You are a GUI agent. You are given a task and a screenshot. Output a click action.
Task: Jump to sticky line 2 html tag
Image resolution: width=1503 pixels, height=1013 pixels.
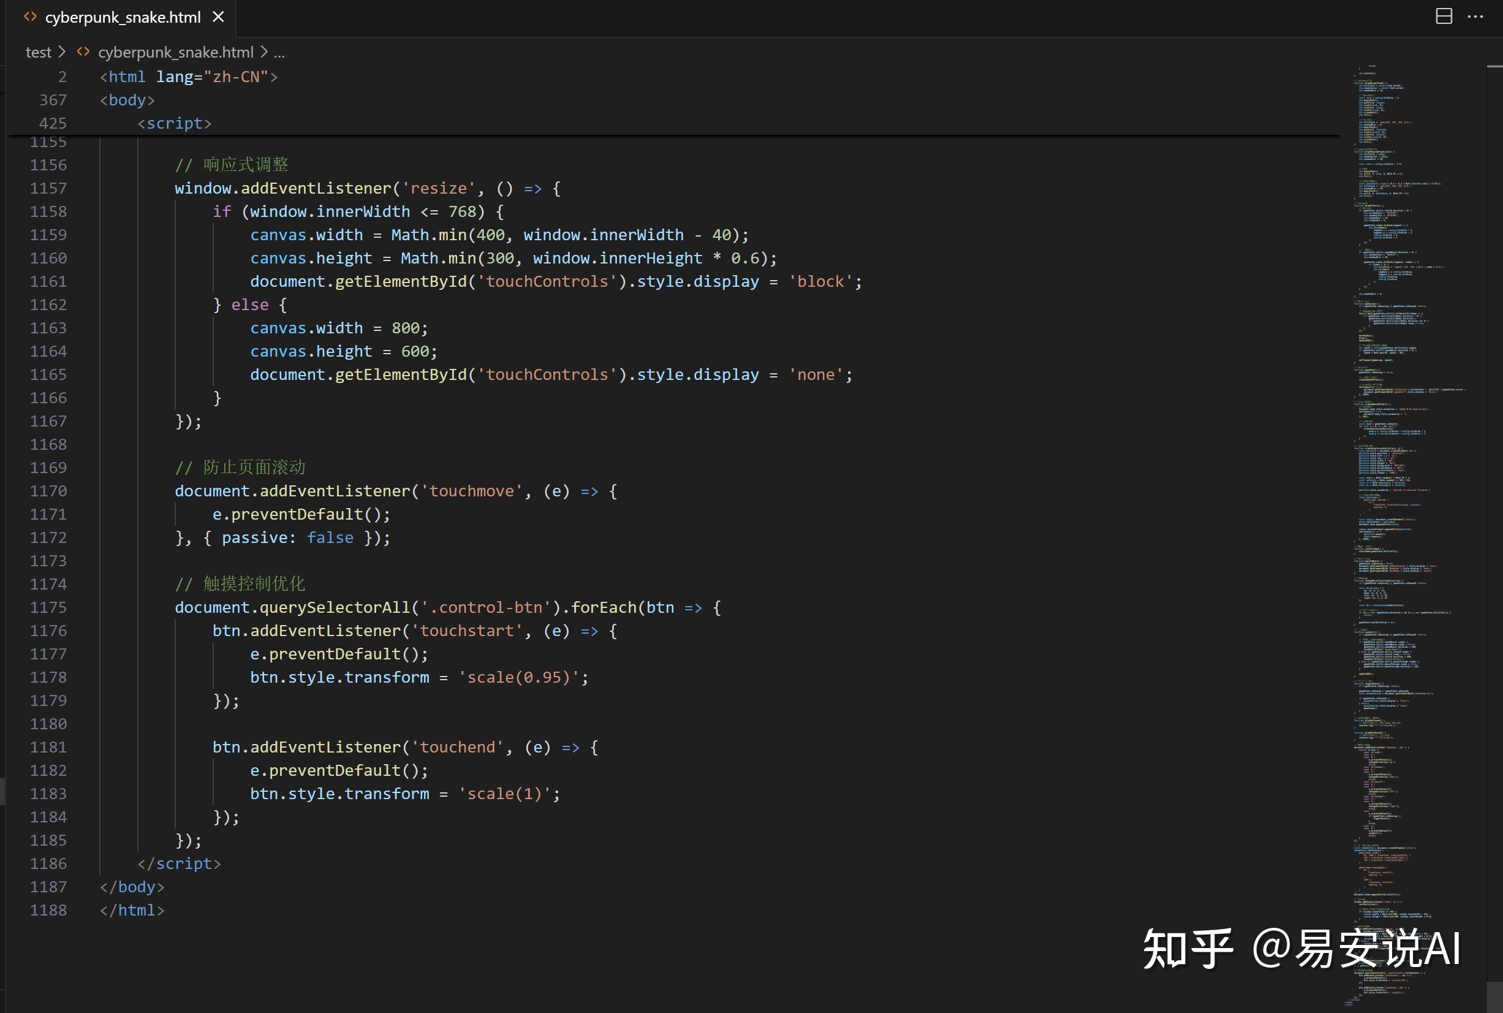(189, 77)
